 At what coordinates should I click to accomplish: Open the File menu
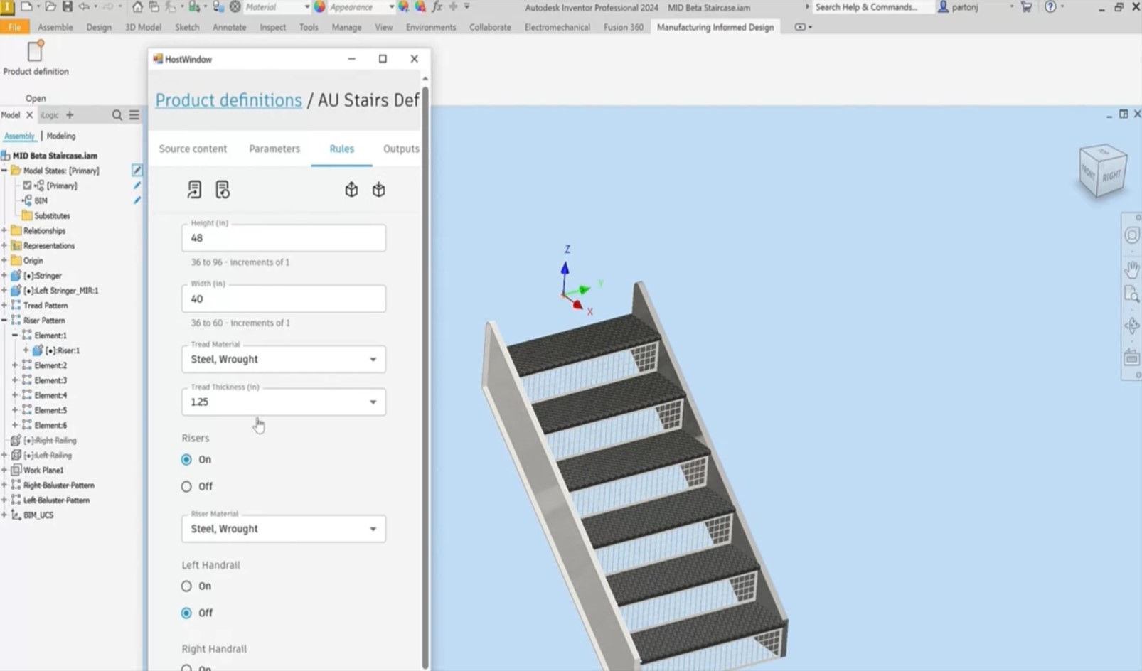[14, 27]
